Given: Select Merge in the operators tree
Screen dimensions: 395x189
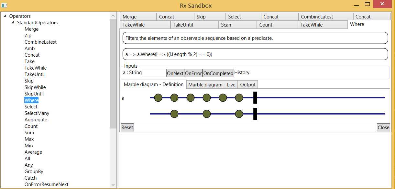Looking at the screenshot, I should click(31, 29).
